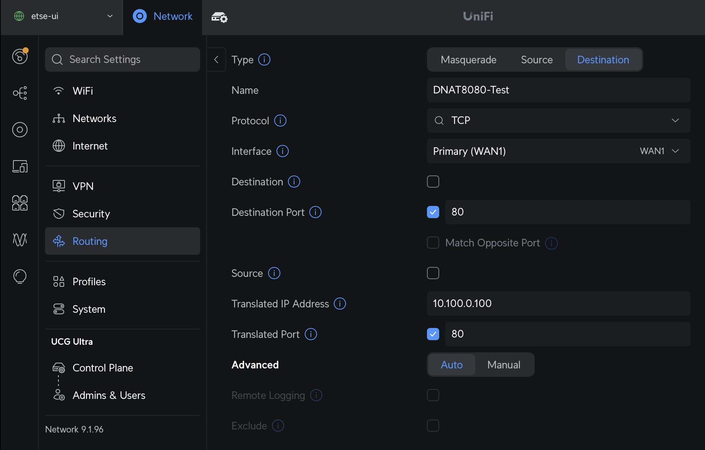Click the gateway settings icon in top bar
The width and height of the screenshot is (705, 450).
[220, 17]
